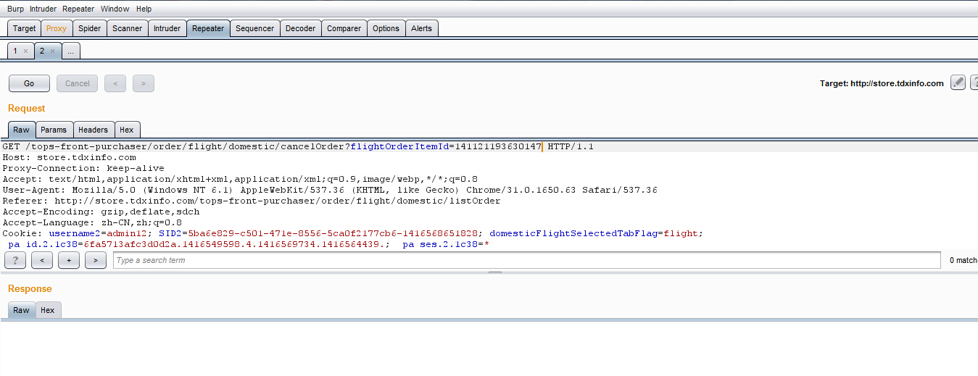The width and height of the screenshot is (978, 376).
Task: Click the pencil edit target icon
Action: (x=958, y=83)
